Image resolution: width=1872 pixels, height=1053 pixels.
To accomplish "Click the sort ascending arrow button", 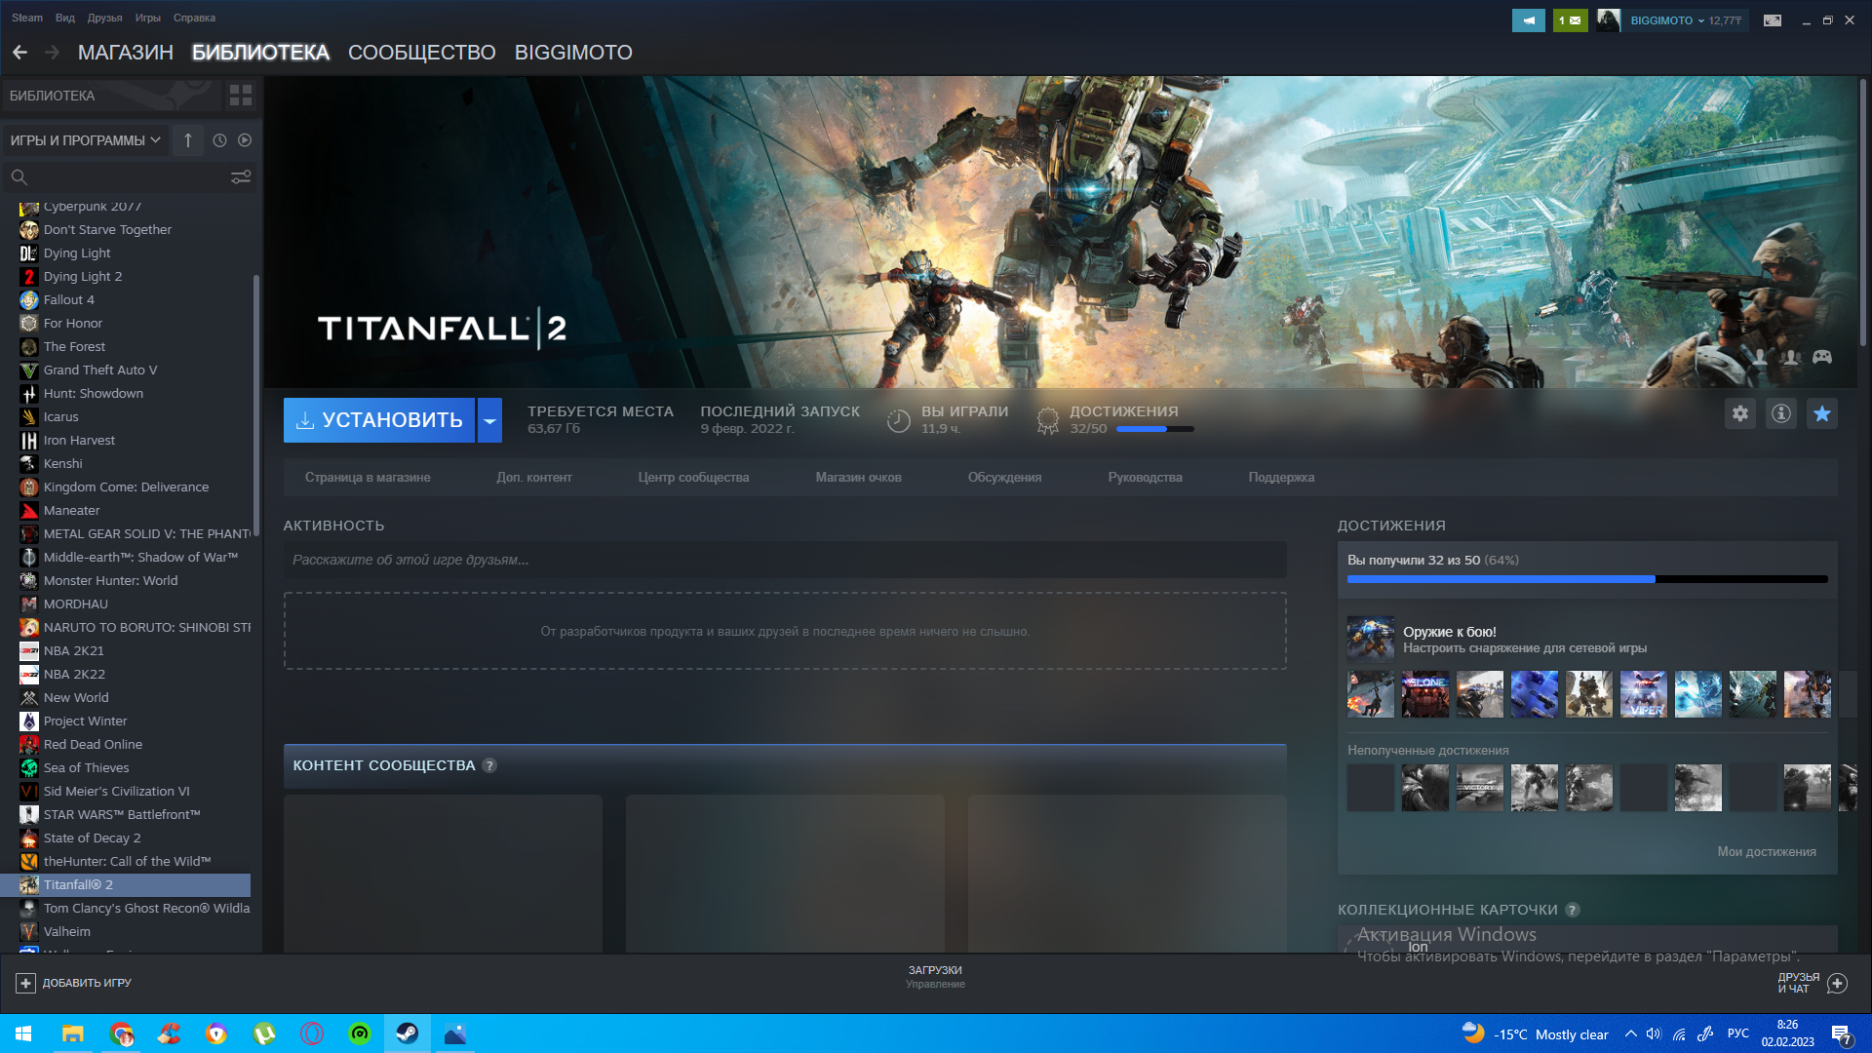I will [x=188, y=140].
